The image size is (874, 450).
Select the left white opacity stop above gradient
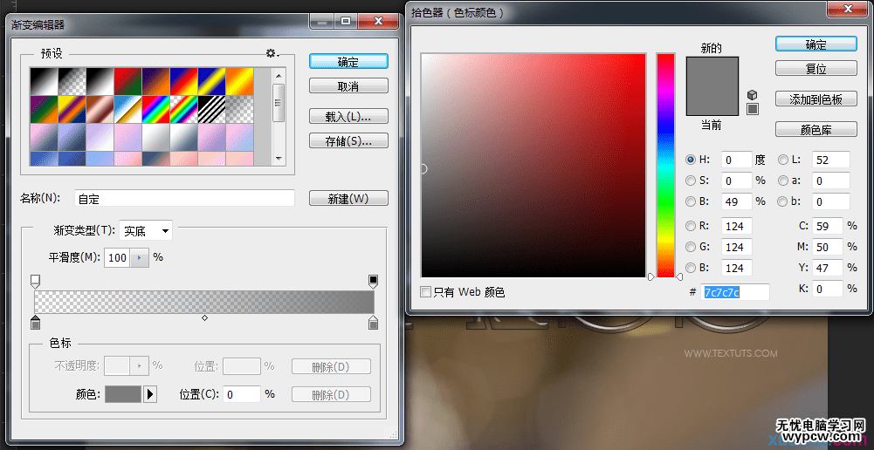[x=35, y=281]
